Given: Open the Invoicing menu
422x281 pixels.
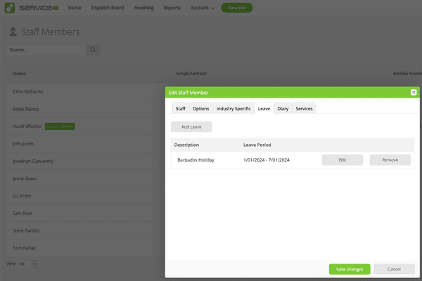Looking at the screenshot, I should click(144, 8).
